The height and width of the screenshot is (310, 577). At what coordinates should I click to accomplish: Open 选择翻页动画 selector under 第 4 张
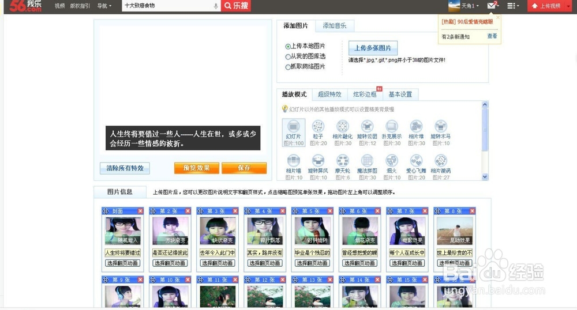[265, 263]
